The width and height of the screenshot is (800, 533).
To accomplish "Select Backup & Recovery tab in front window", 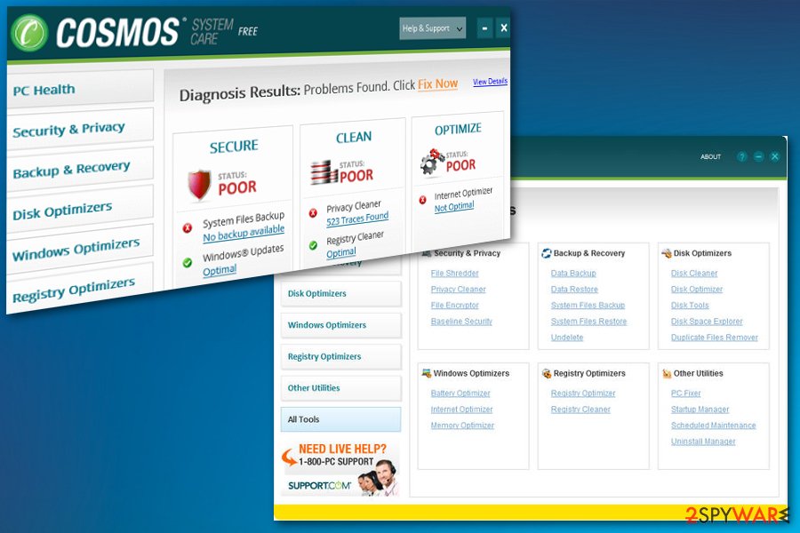I will 80,169.
